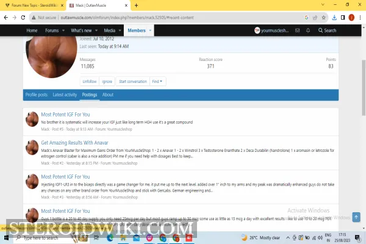Open the Most Potent IGF post from Today 9:13 AM
366x244 pixels.
pos(65,115)
